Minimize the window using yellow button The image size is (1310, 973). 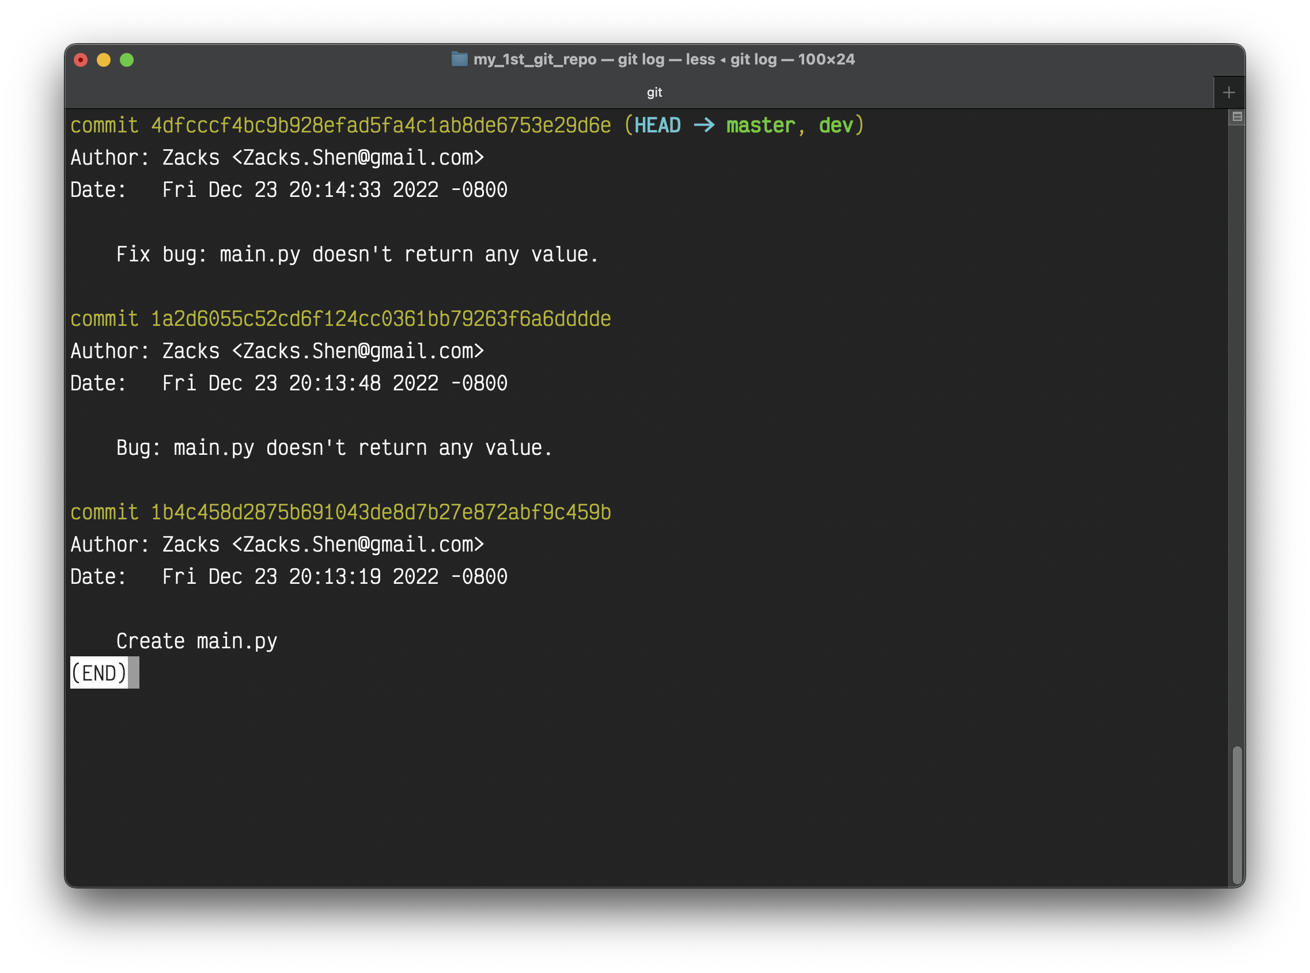(x=104, y=60)
